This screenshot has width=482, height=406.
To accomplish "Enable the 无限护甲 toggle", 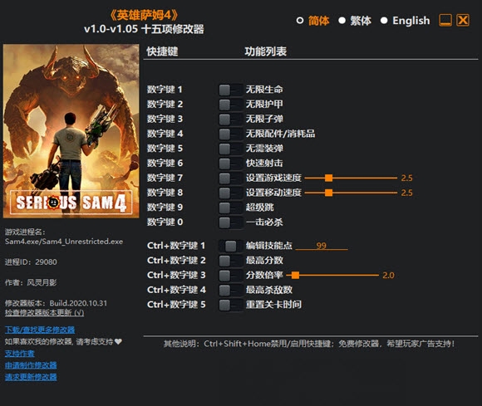I will (230, 105).
